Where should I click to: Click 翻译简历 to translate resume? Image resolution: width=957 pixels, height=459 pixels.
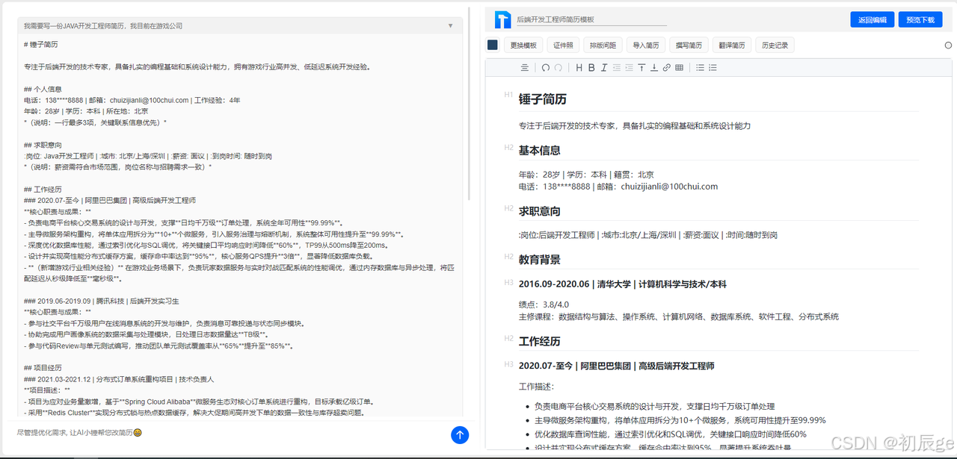pos(731,45)
